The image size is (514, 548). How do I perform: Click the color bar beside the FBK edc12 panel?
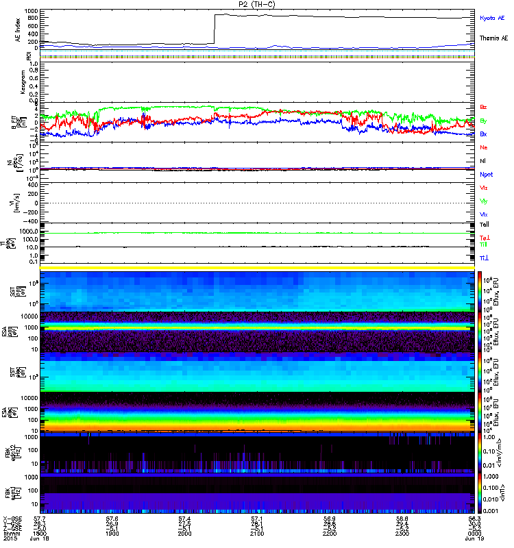click(x=479, y=453)
